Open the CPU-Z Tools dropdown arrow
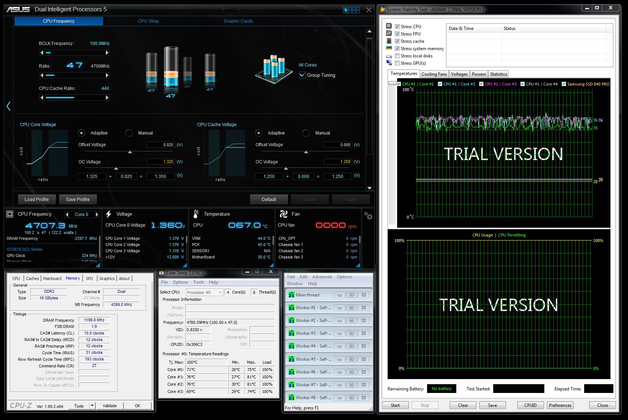628x420 pixels. point(92,405)
